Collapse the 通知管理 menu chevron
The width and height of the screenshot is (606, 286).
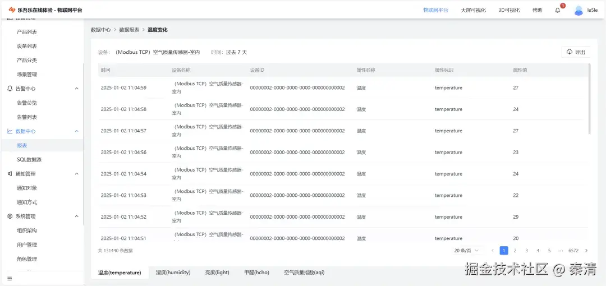pyautogui.click(x=76, y=174)
